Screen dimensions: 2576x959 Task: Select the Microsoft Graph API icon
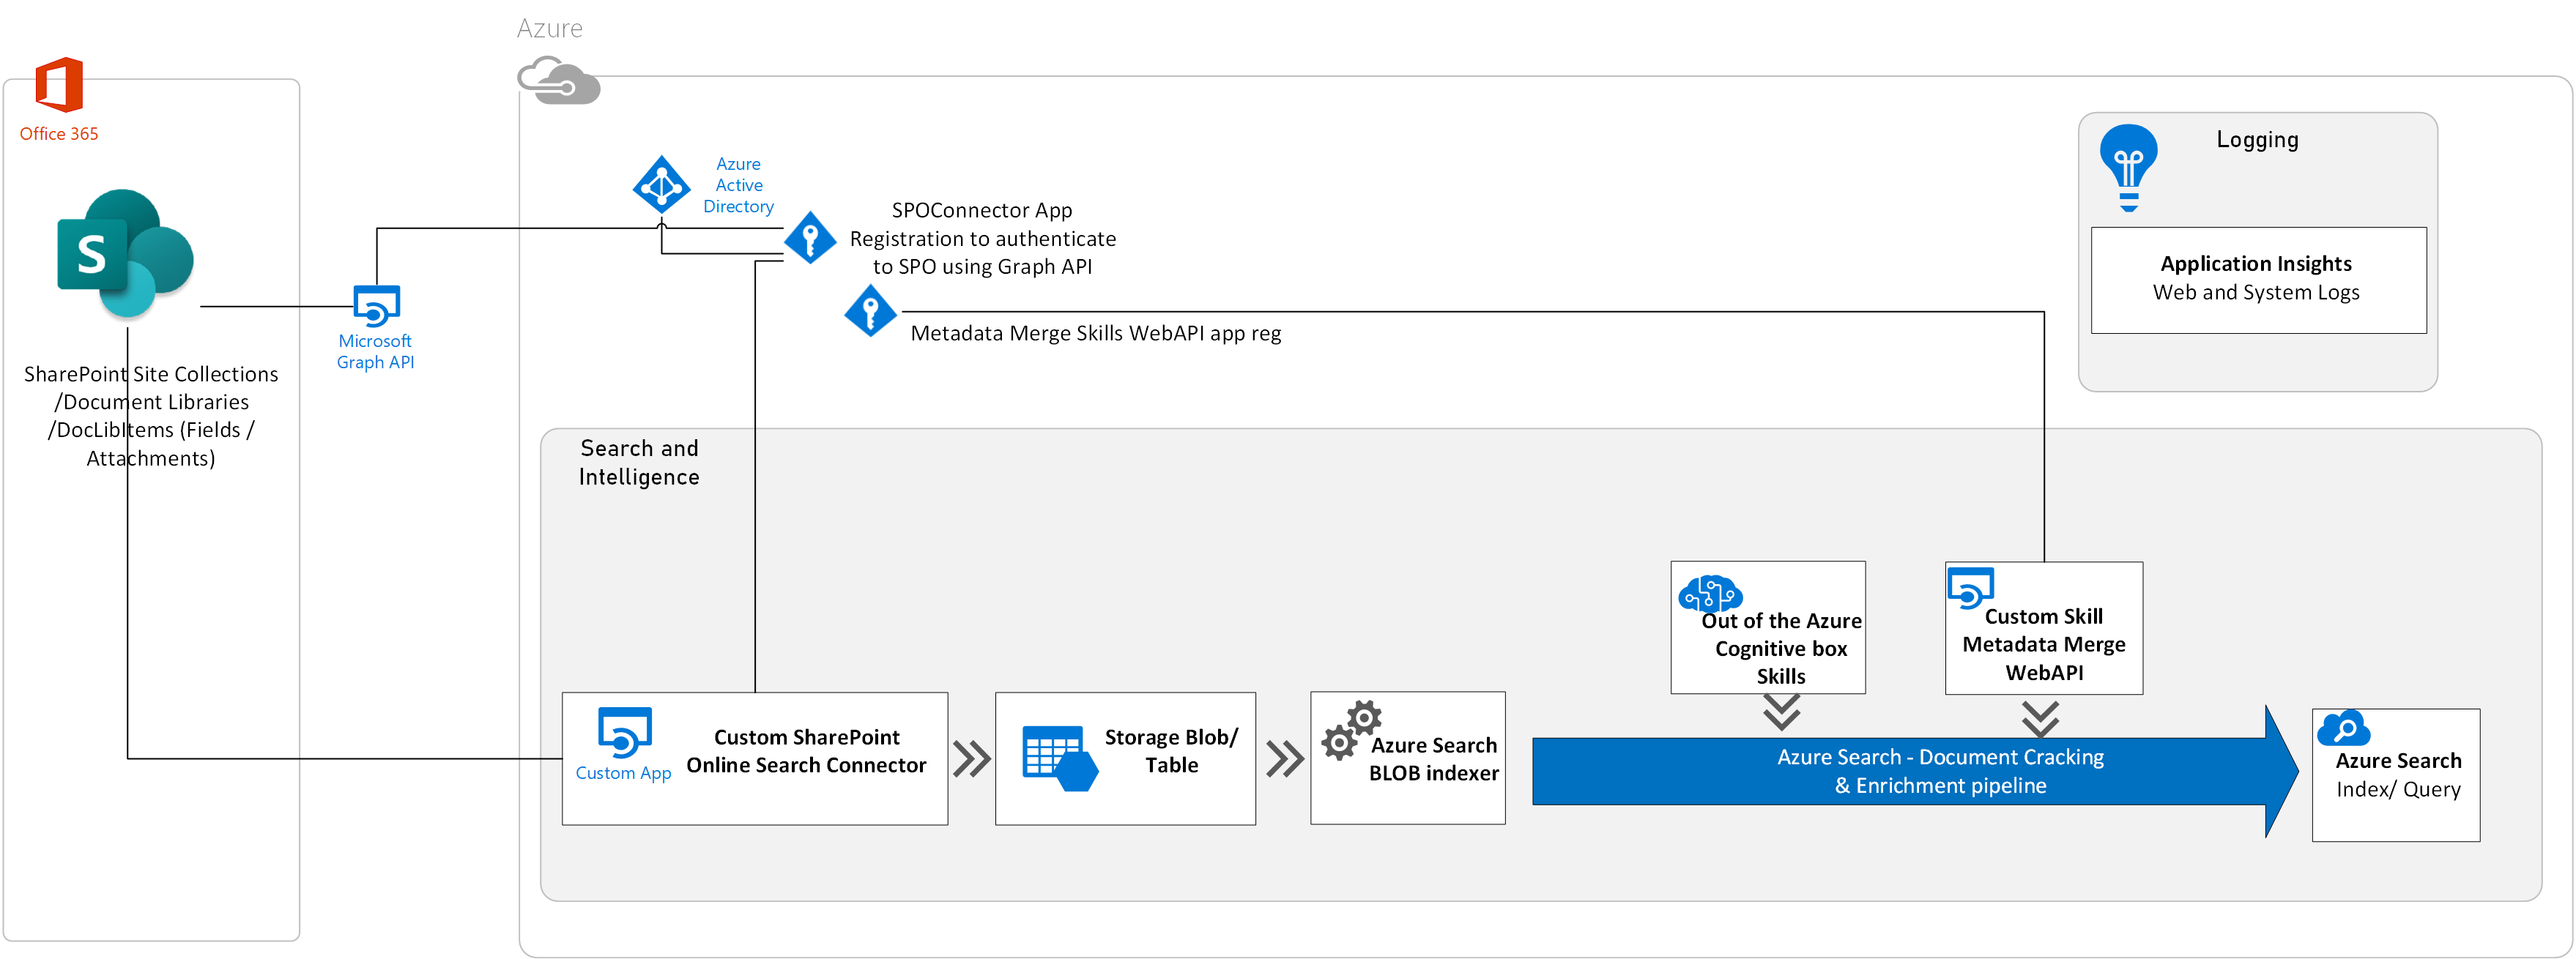click(377, 306)
